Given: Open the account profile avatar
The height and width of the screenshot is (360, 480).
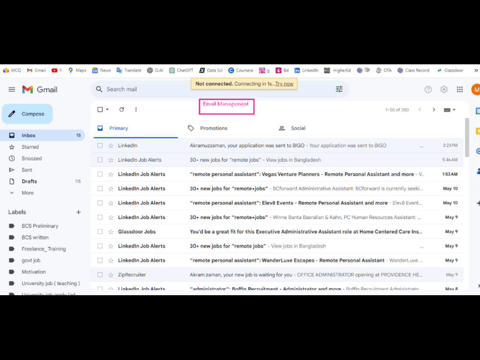Looking at the screenshot, I should click(476, 89).
